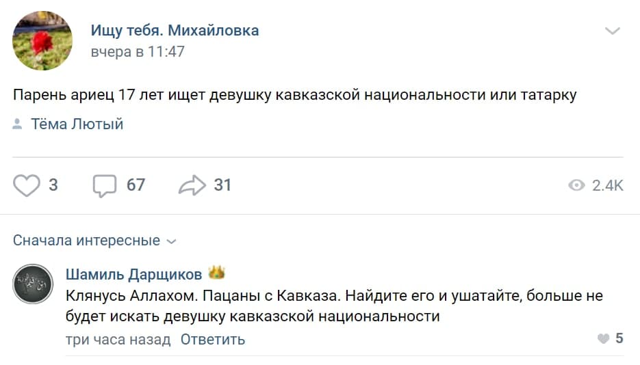Click the eye views icon
Screen dimensions: 640x365
577,186
